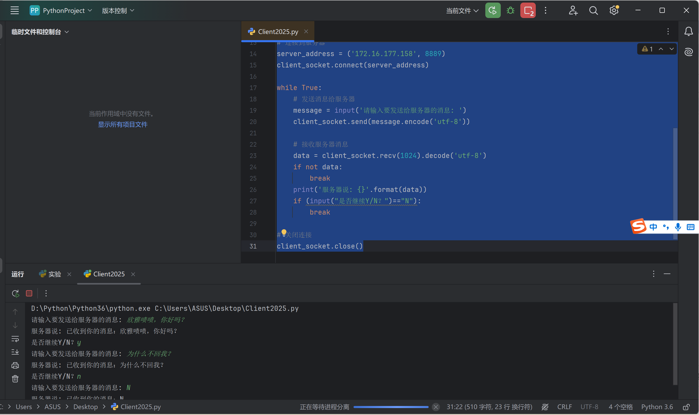
Task: Click Python 3.6 interpreter in the status bar
Action: [x=657, y=407]
